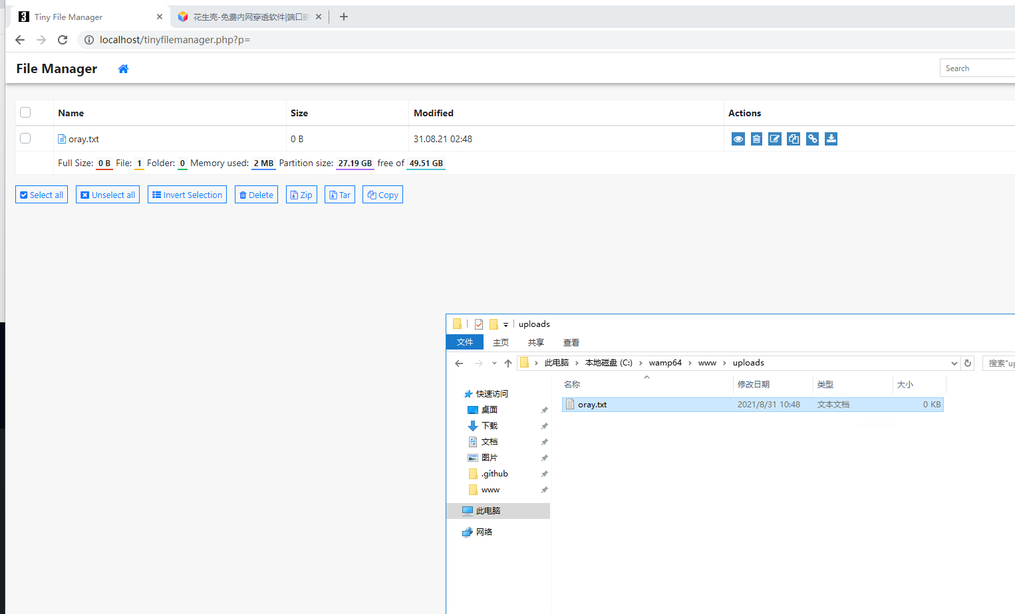Click the Select all button
1015x614 pixels.
coord(41,195)
